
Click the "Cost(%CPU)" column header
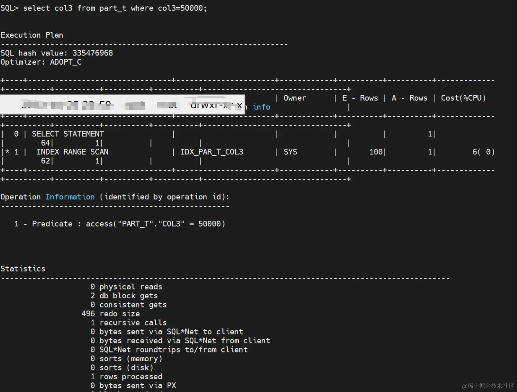pyautogui.click(x=463, y=98)
